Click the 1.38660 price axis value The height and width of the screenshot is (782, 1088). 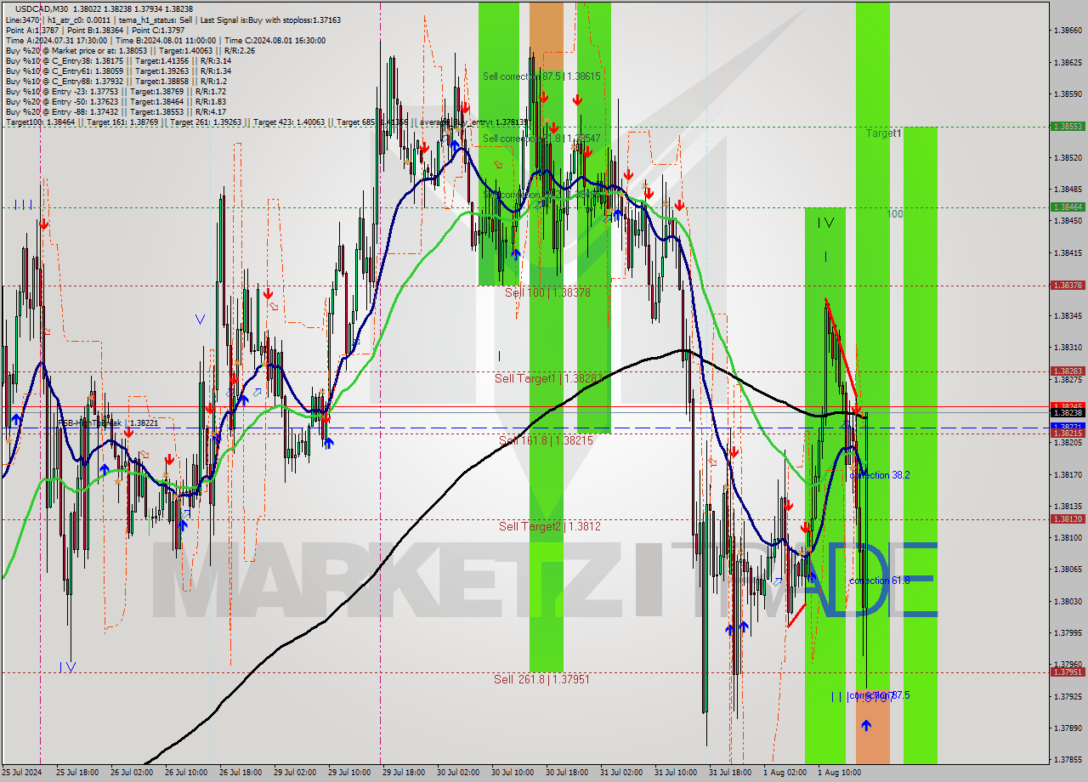(x=1068, y=31)
